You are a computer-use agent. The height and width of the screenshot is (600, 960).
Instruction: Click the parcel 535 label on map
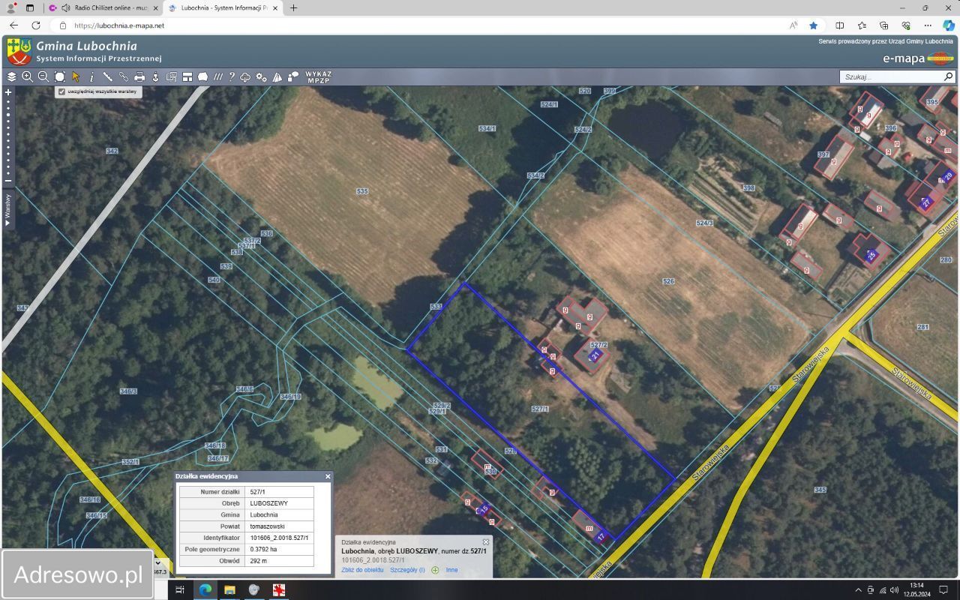362,191
